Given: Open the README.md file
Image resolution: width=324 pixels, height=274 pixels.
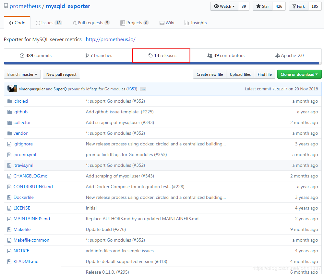Looking at the screenshot, I should click(26, 261).
